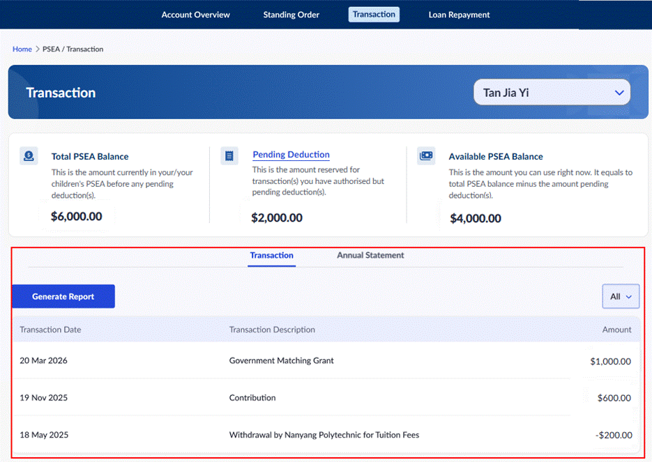Click the $4,000.00 available balance amount

click(x=476, y=219)
